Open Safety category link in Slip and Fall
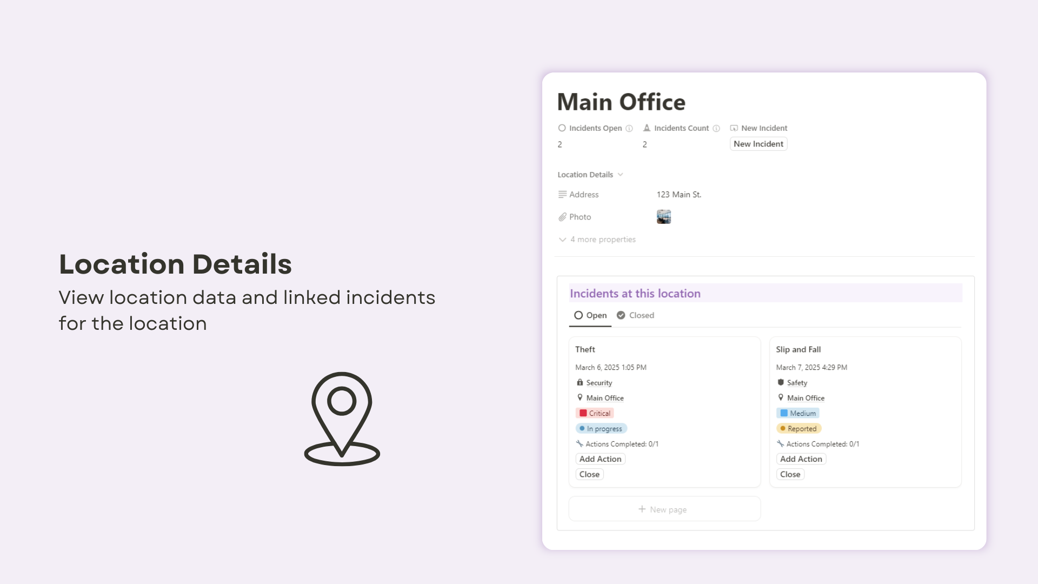The width and height of the screenshot is (1038, 584). [x=797, y=383]
